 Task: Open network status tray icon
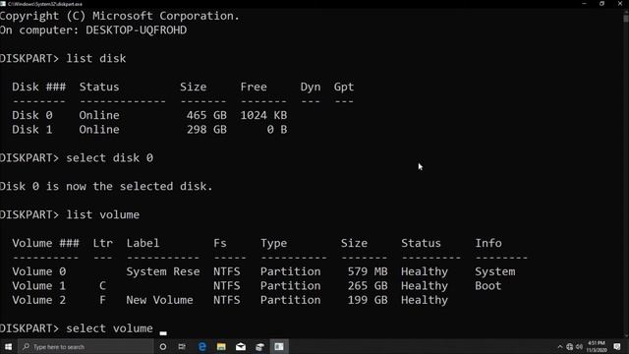click(x=570, y=346)
